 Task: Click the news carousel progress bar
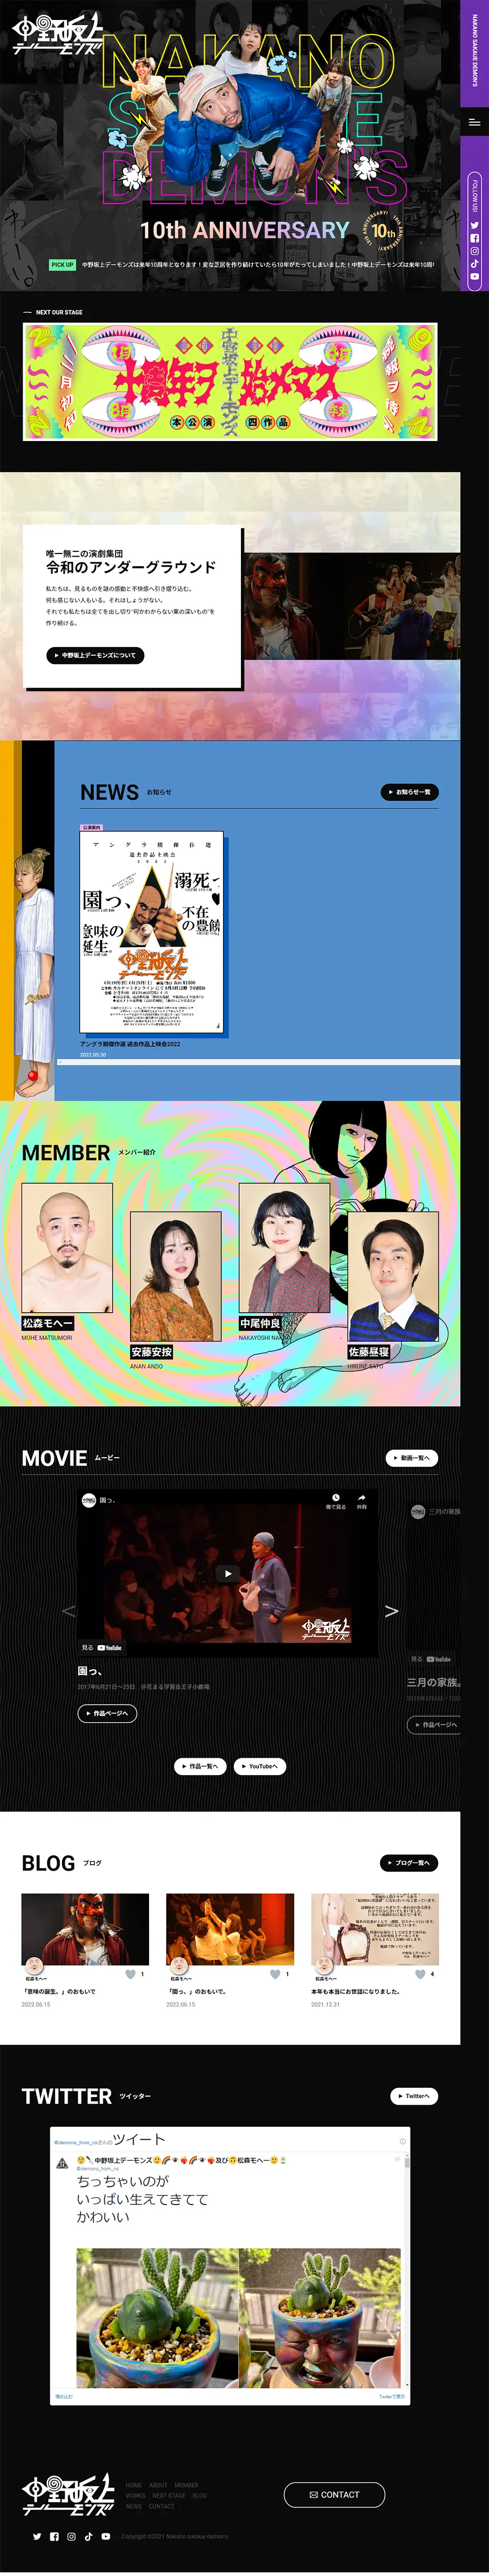[x=259, y=1061]
